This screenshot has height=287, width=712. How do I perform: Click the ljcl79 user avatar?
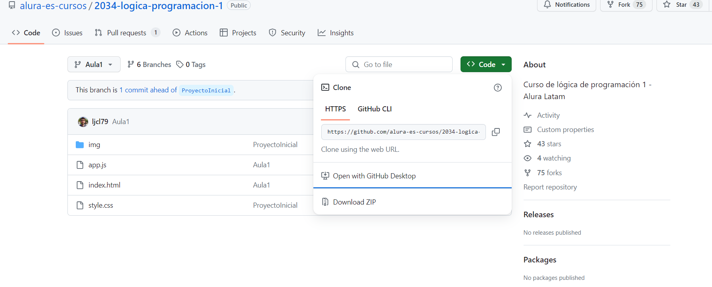[x=83, y=122]
